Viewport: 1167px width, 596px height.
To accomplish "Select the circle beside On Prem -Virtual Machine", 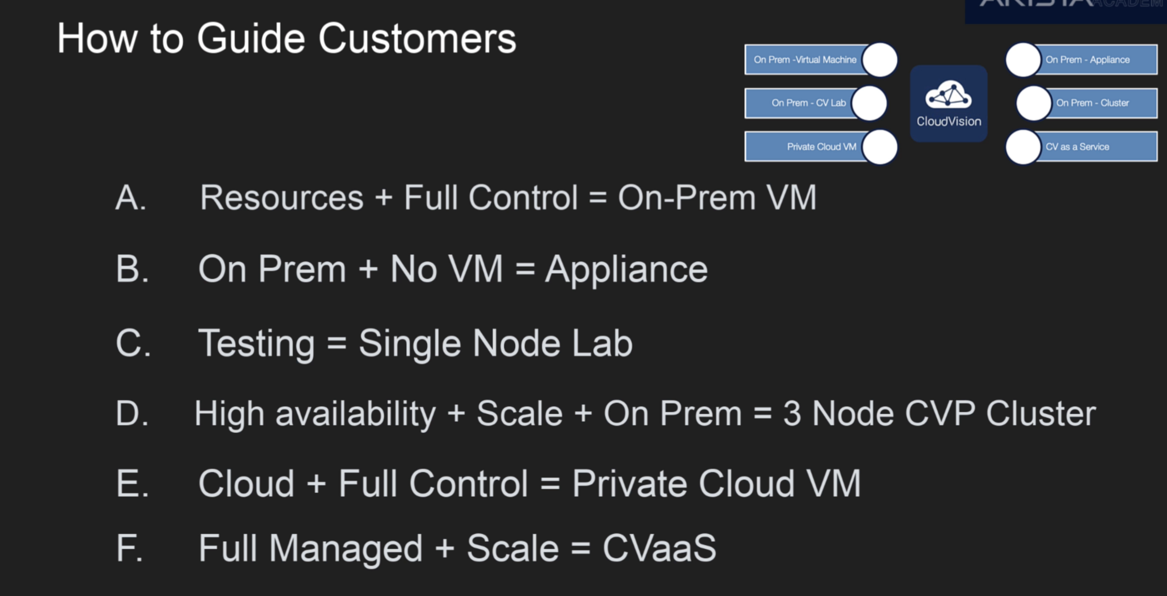I will (x=880, y=60).
